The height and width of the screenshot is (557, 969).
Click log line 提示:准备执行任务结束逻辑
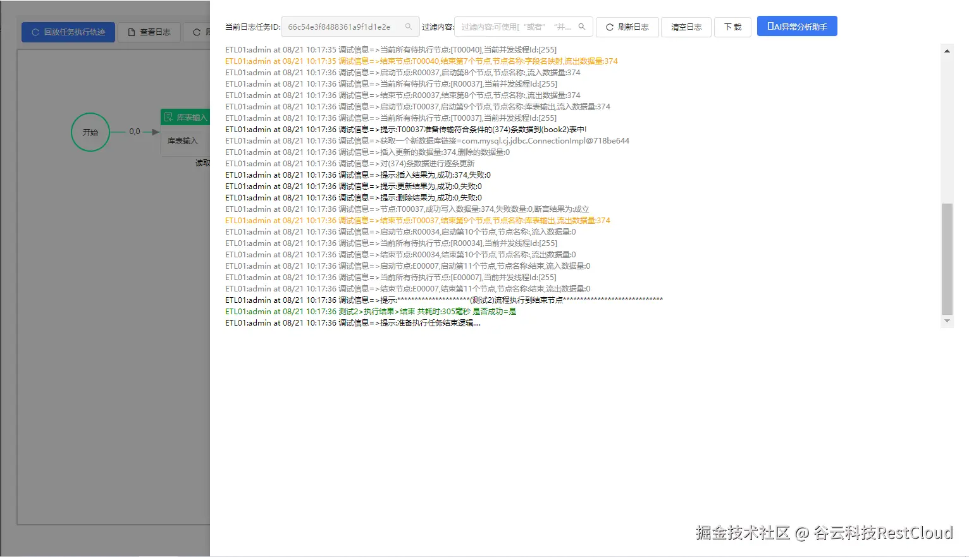pos(353,323)
